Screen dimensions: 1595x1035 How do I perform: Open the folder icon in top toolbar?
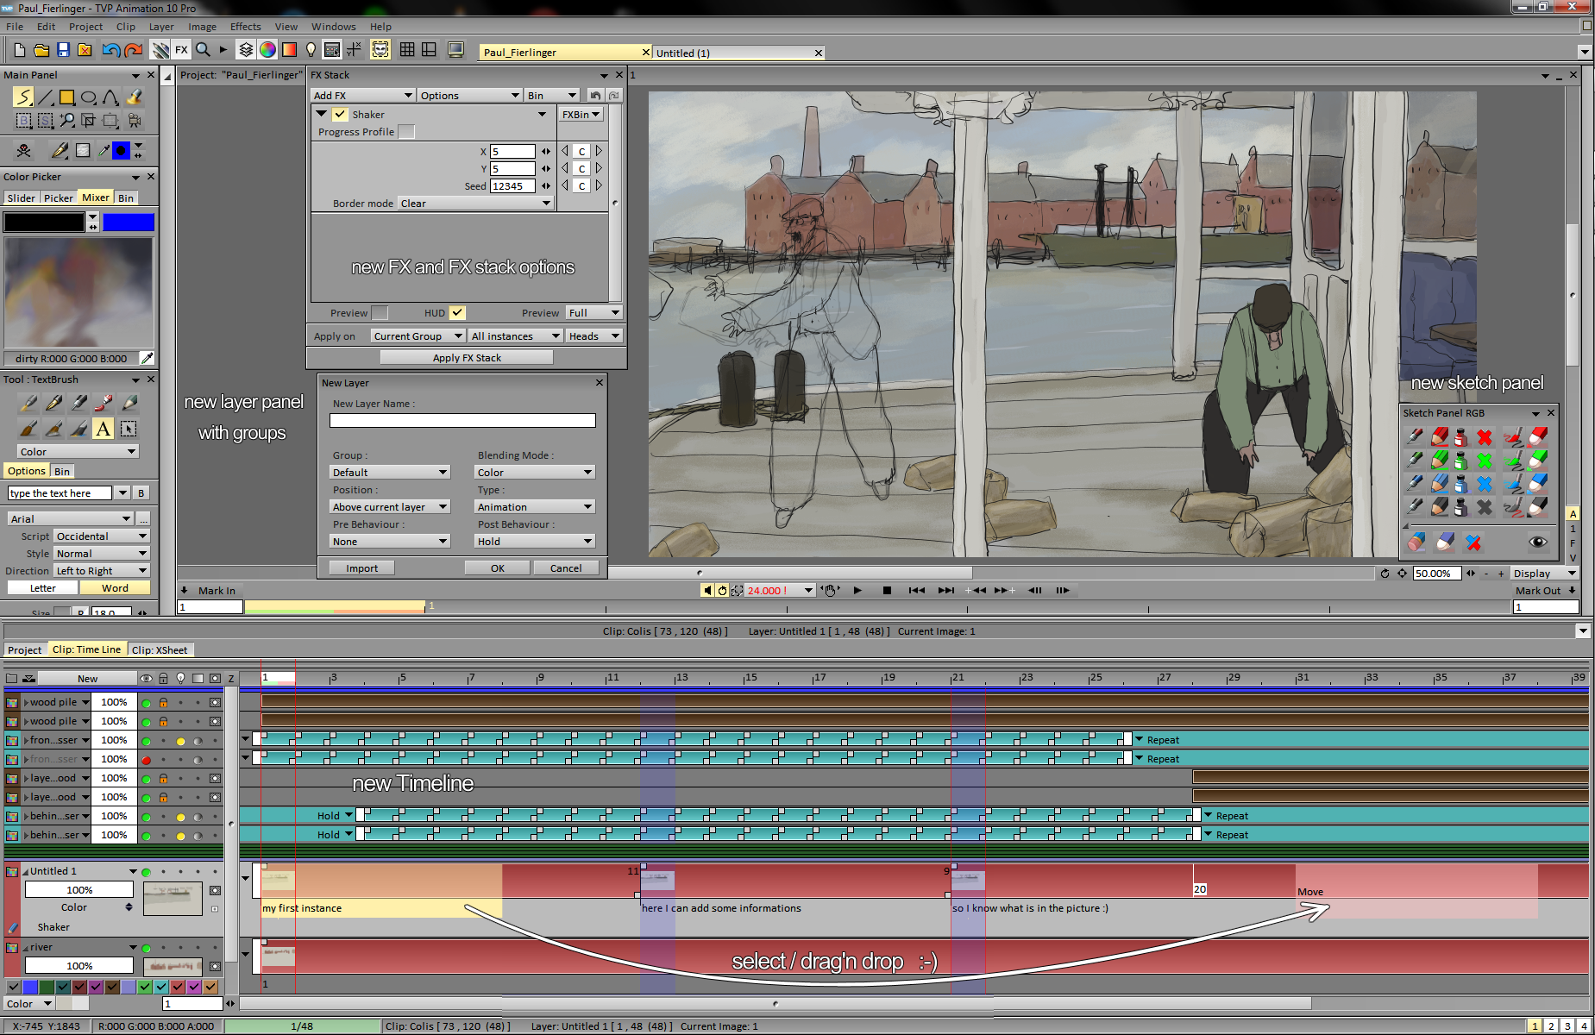click(41, 50)
